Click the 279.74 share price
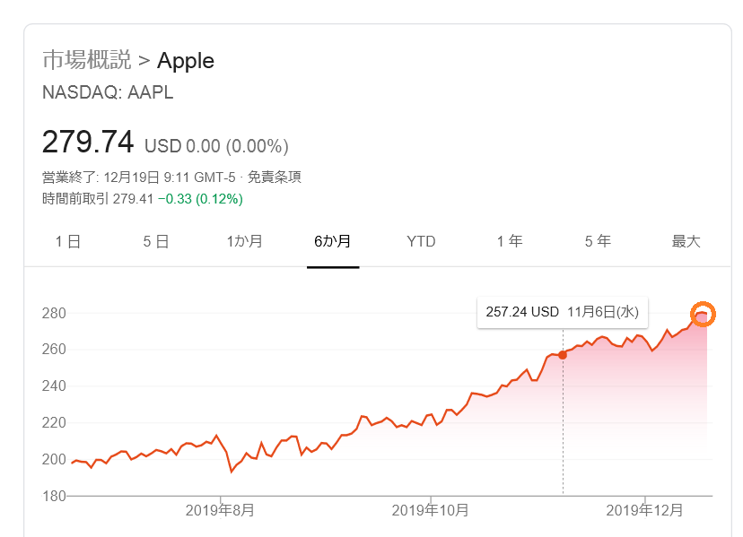This screenshot has height=537, width=743. point(88,143)
